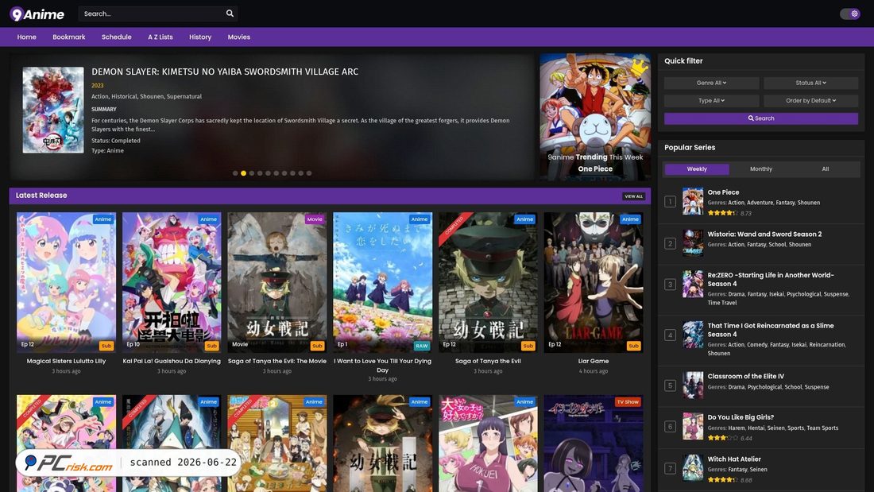Select the All popular tab
This screenshot has height=492, width=874.
coord(826,169)
